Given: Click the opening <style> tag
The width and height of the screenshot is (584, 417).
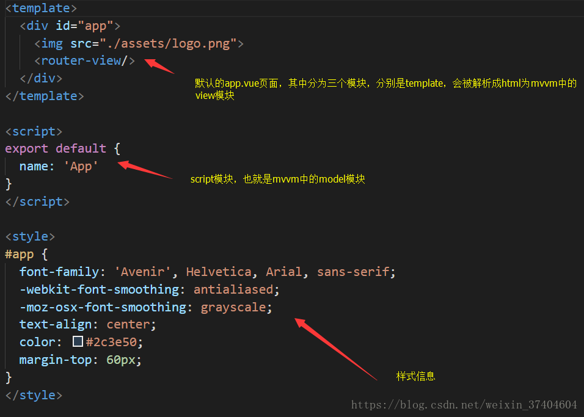Looking at the screenshot, I should pos(30,236).
